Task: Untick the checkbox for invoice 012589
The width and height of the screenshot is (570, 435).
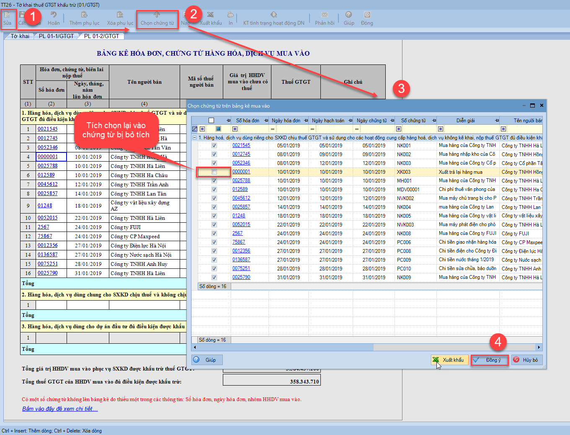Action: click(x=214, y=190)
